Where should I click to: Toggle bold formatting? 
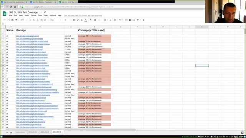tap(74, 20)
